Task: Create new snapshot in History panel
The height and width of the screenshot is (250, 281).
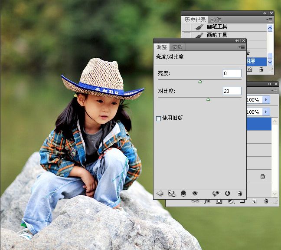Action: coord(249,69)
